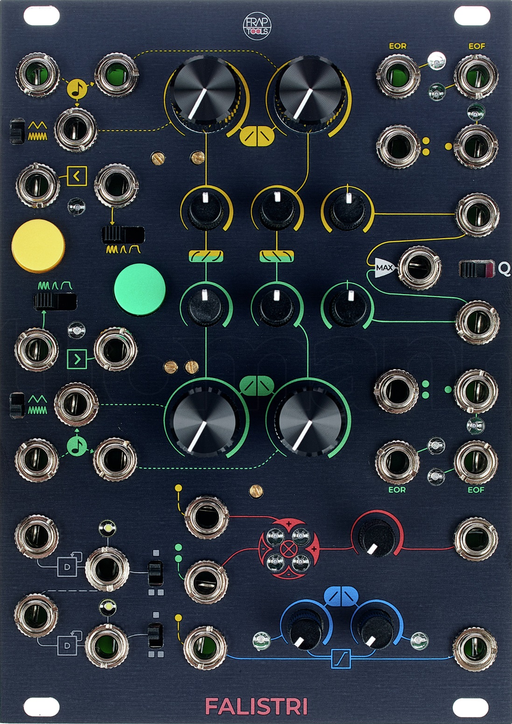512x724 pixels.
Task: Push the yellow round manual button
Action: click(38, 246)
